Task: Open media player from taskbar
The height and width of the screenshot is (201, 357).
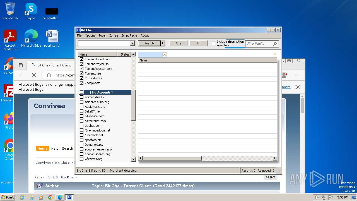Action: pyautogui.click(x=41, y=197)
